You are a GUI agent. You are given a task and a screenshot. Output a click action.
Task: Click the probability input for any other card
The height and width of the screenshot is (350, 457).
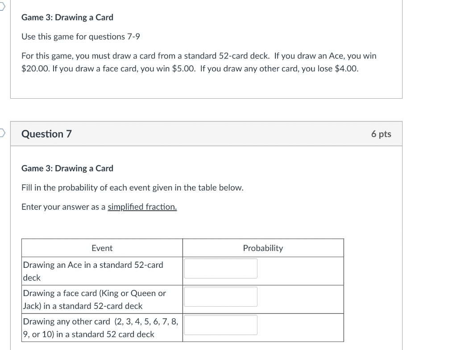point(220,325)
